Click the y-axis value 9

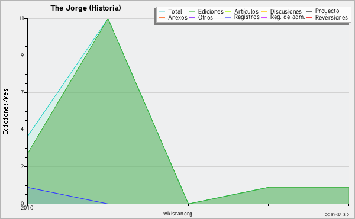click(22, 56)
